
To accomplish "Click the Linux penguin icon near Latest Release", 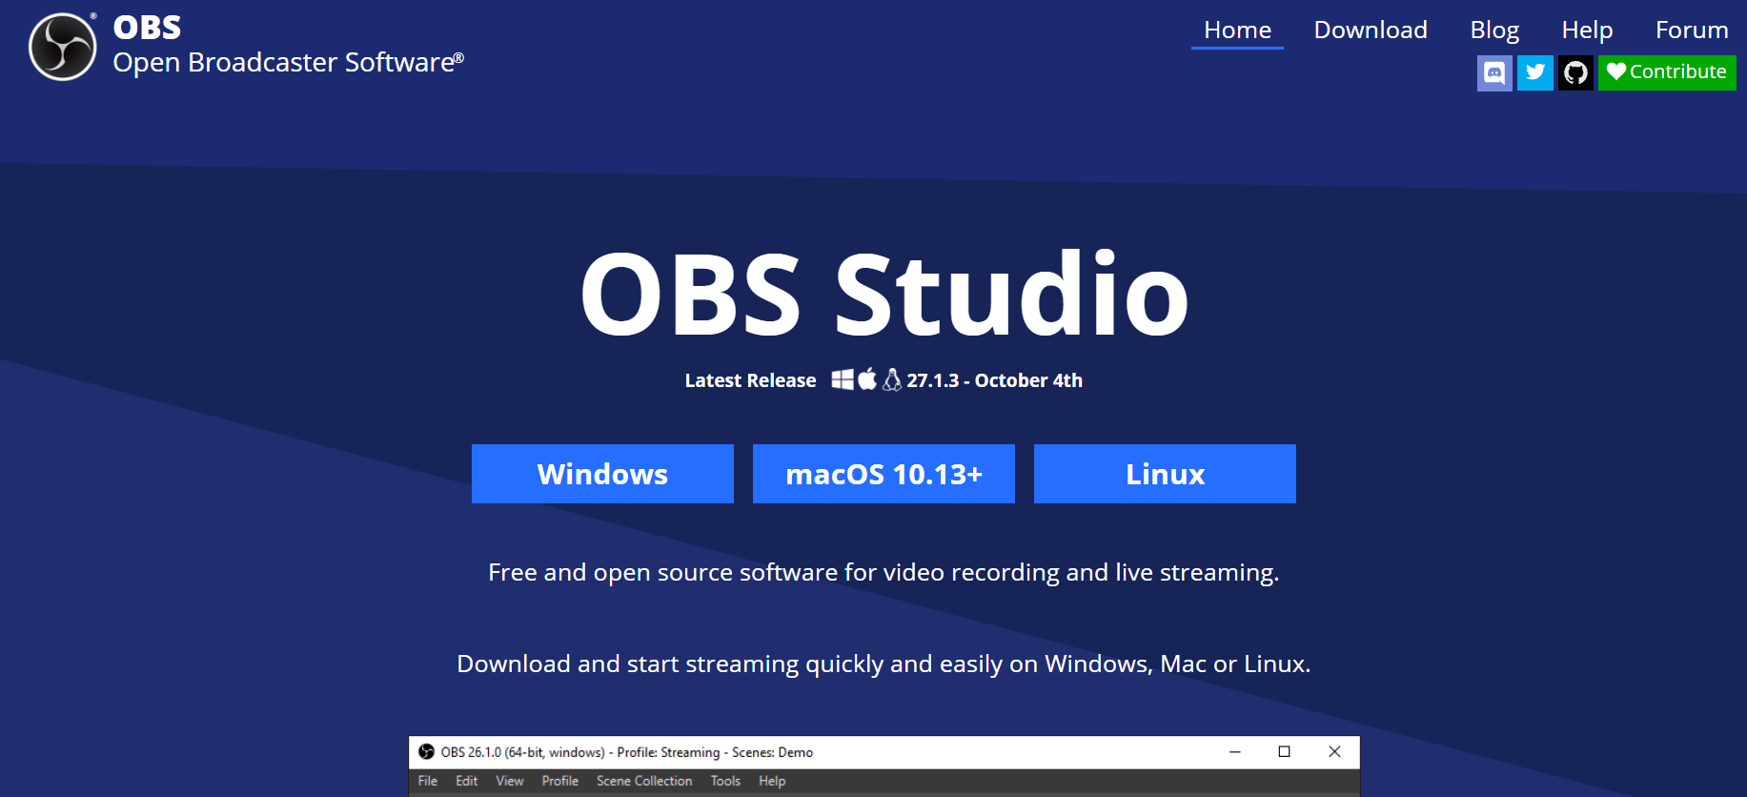I will pos(892,379).
